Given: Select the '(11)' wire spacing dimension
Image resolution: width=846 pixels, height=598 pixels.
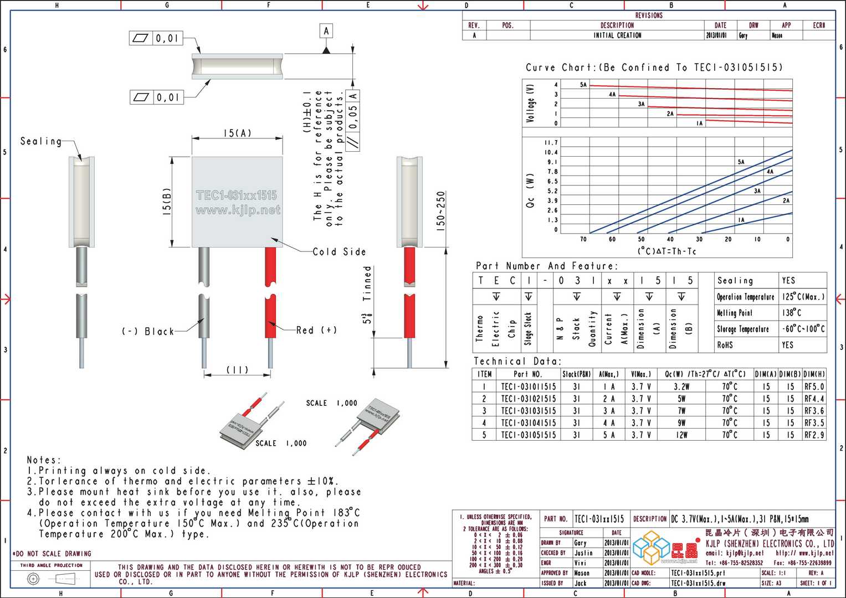Looking at the screenshot, I should point(238,369).
